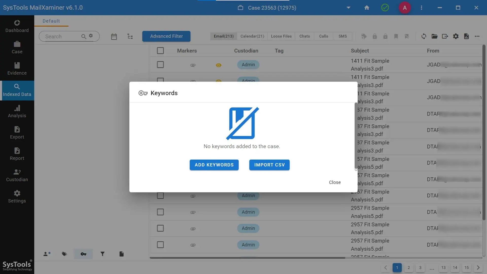487x274 pixels.
Task: Check the first 1411 Fit Sample row
Action: [x=160, y=65]
